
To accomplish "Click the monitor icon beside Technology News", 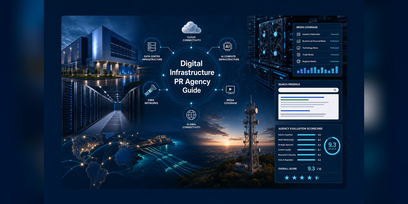I will (x=299, y=48).
